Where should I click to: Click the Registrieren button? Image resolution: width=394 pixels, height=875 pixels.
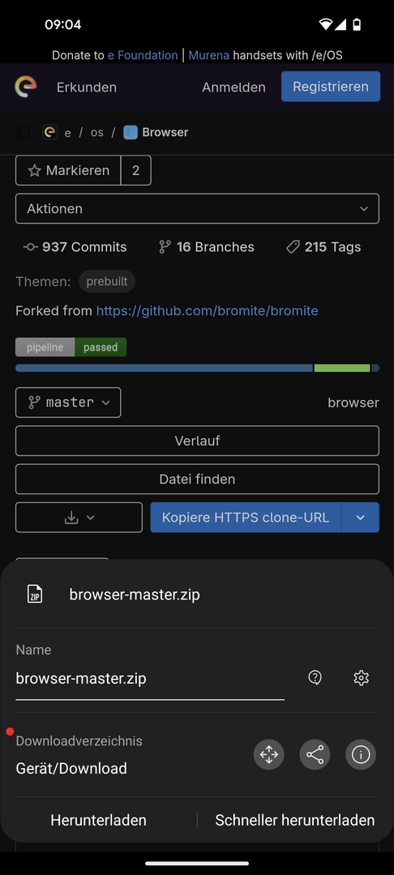pyautogui.click(x=331, y=87)
